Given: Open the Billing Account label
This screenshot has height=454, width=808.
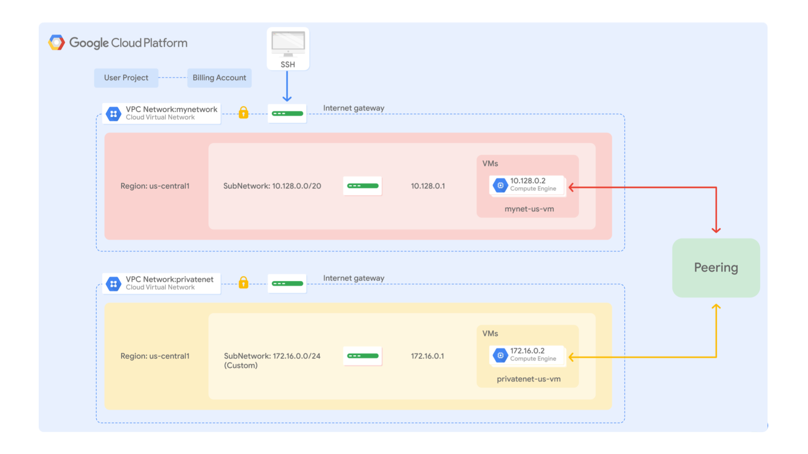Looking at the screenshot, I should (219, 78).
